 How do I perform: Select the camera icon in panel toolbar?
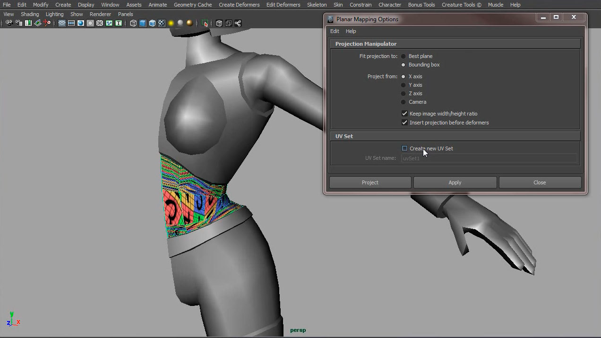pos(9,23)
